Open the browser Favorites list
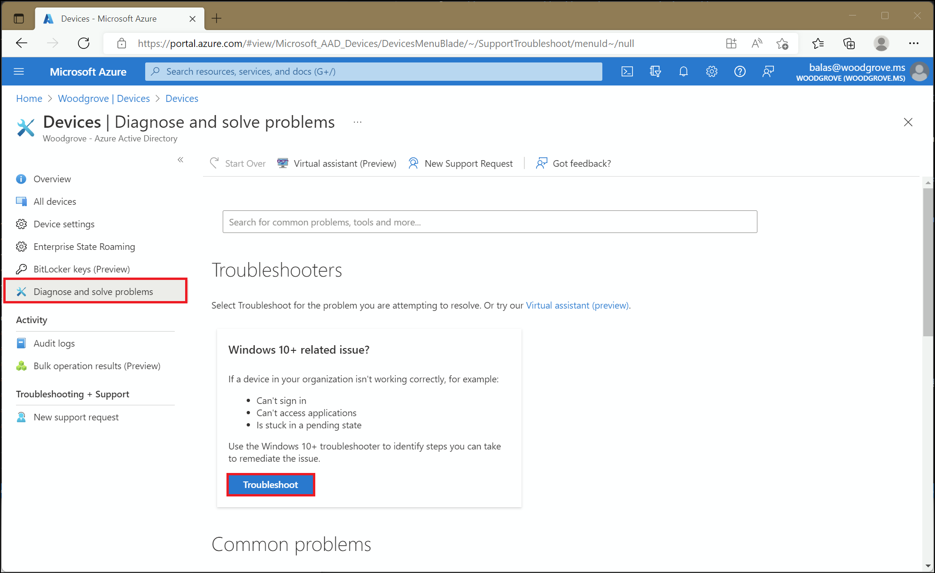The width and height of the screenshot is (935, 573). 818,43
